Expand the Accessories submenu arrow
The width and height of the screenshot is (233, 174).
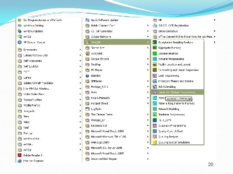point(80,50)
